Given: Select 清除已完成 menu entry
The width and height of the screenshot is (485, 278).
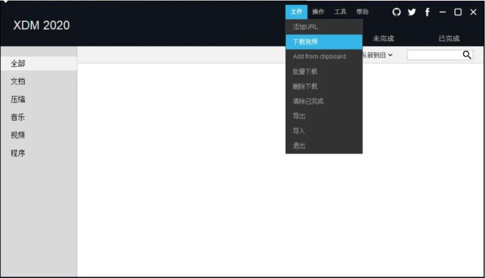Looking at the screenshot, I should click(x=324, y=101).
